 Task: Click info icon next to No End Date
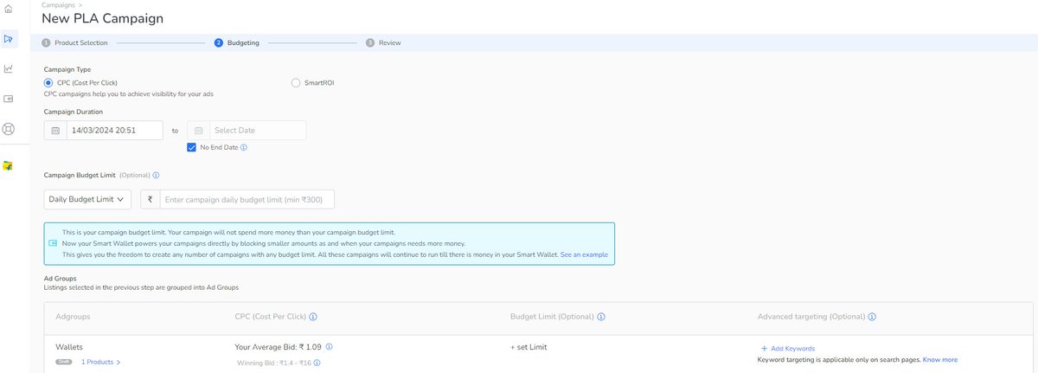244,147
